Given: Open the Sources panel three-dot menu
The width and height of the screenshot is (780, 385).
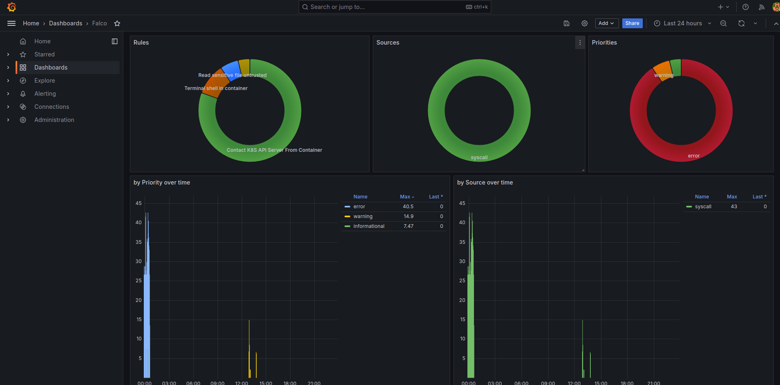Looking at the screenshot, I should (x=580, y=43).
